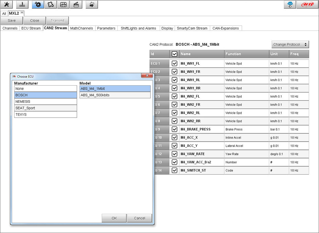
Task: Click the Name column header
Action: coord(202,54)
